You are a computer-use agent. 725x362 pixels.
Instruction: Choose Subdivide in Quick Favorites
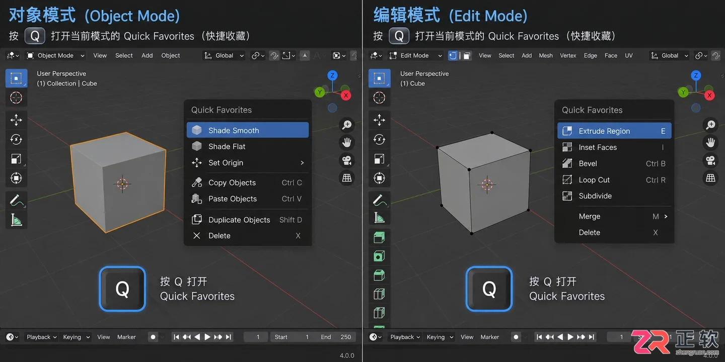tap(614, 196)
